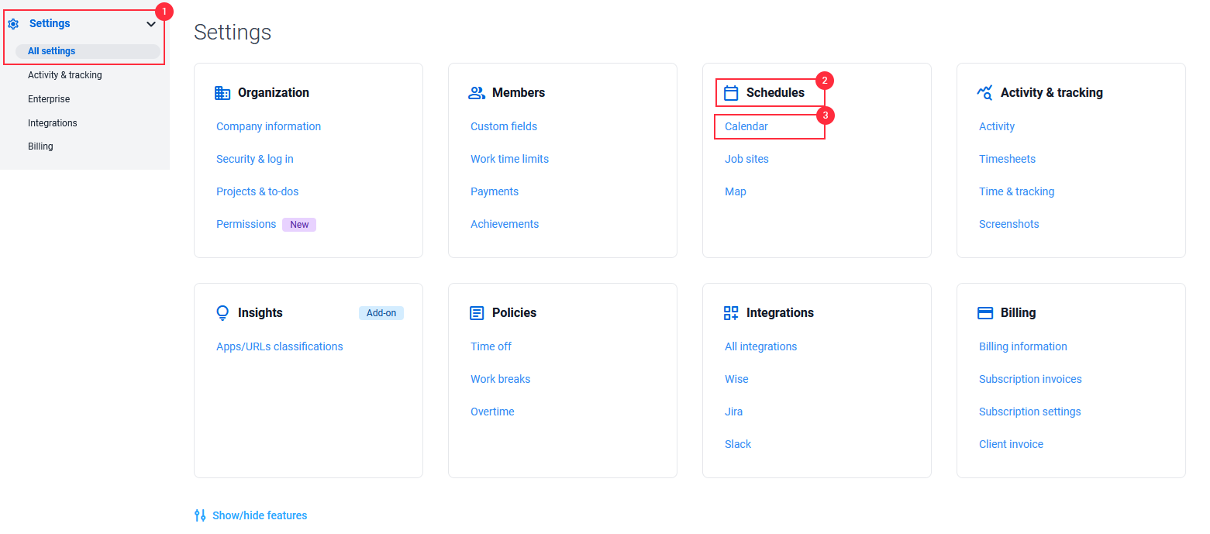The width and height of the screenshot is (1210, 534).
Task: Click the Settings gear icon in sidebar
Action: 13,24
